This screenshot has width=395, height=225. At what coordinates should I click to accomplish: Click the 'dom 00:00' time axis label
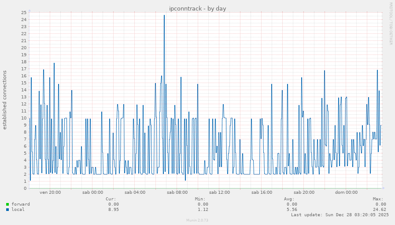346,192
